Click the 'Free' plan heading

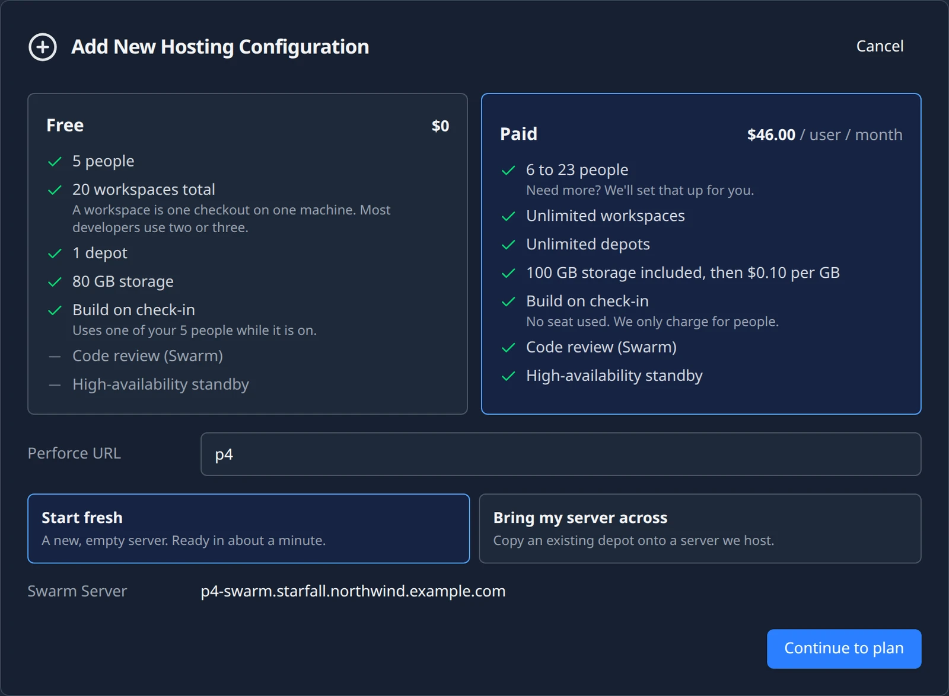click(65, 126)
